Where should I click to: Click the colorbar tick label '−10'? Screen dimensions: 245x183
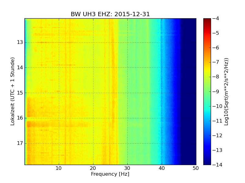click(x=217, y=106)
